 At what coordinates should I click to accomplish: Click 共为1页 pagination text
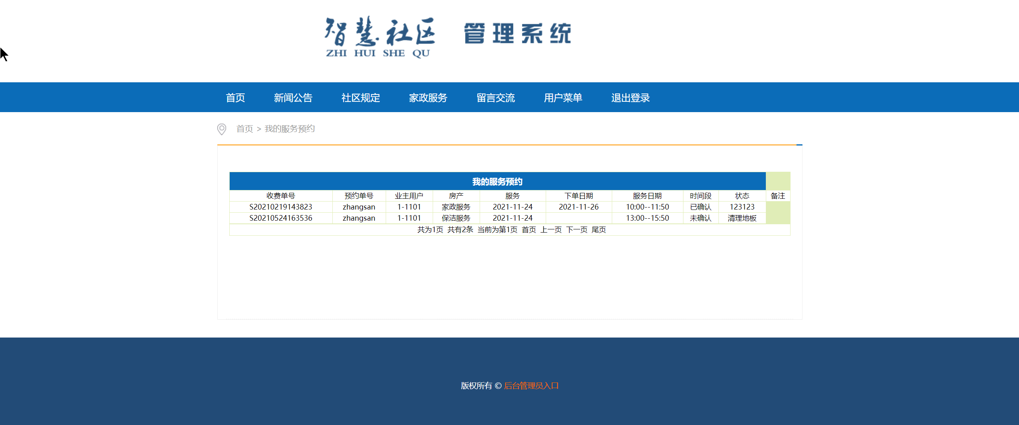[x=430, y=230]
